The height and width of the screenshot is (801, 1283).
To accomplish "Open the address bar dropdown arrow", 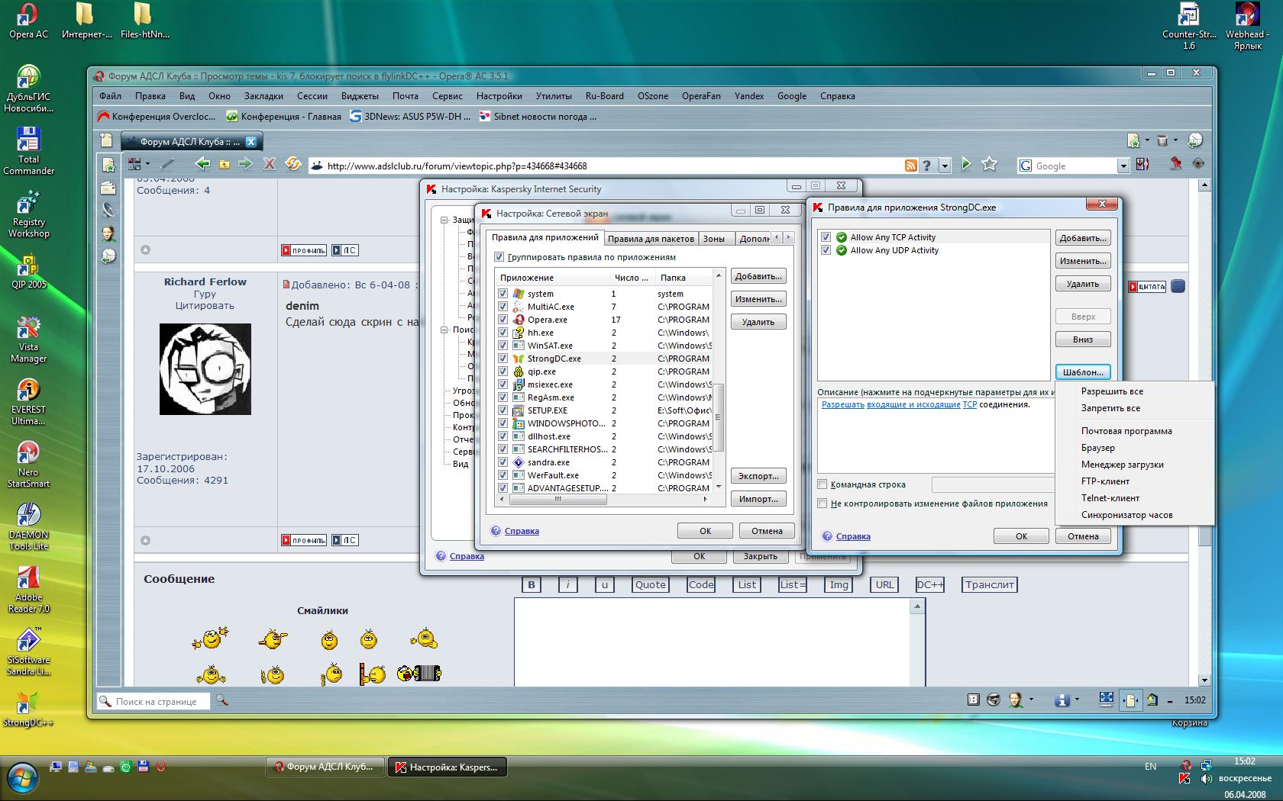I will (945, 166).
